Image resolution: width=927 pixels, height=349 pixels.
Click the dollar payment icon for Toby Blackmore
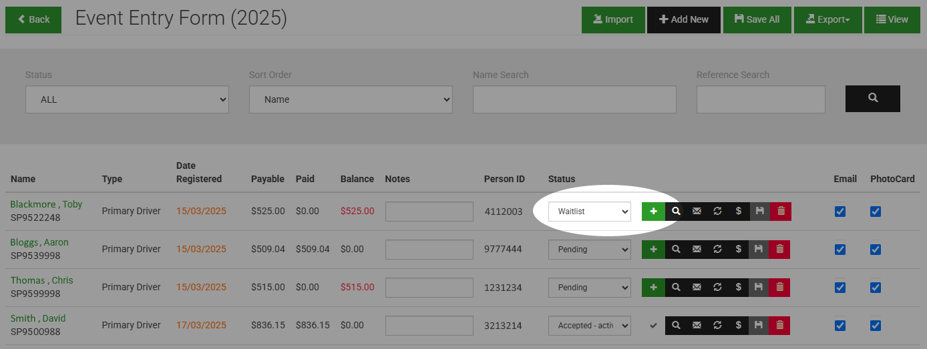coord(738,212)
